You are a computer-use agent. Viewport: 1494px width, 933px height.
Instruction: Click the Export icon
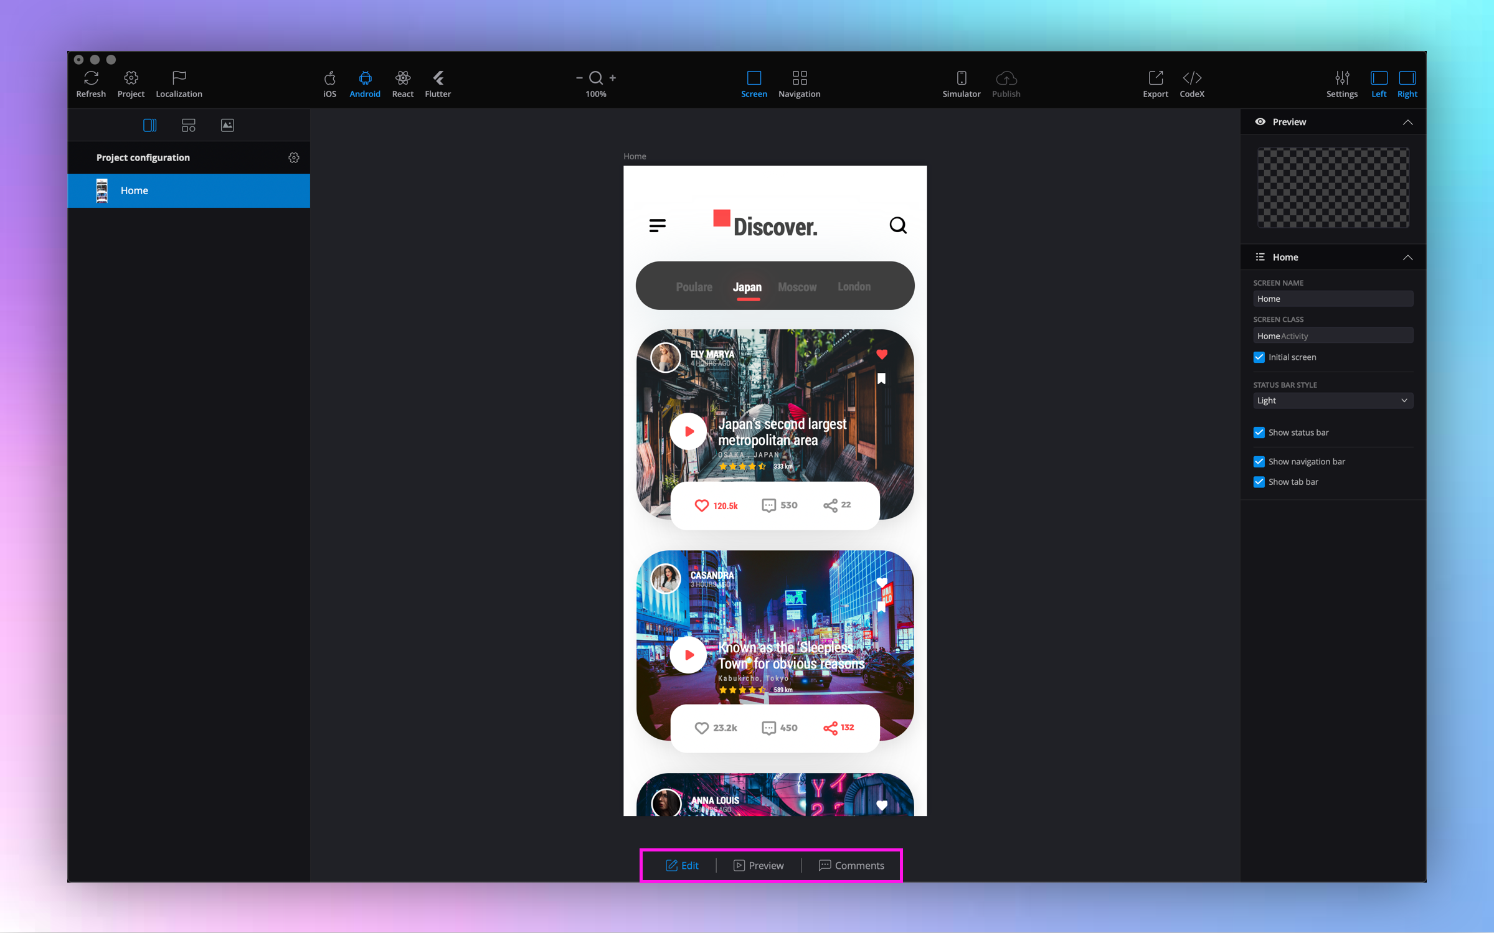click(x=1155, y=78)
